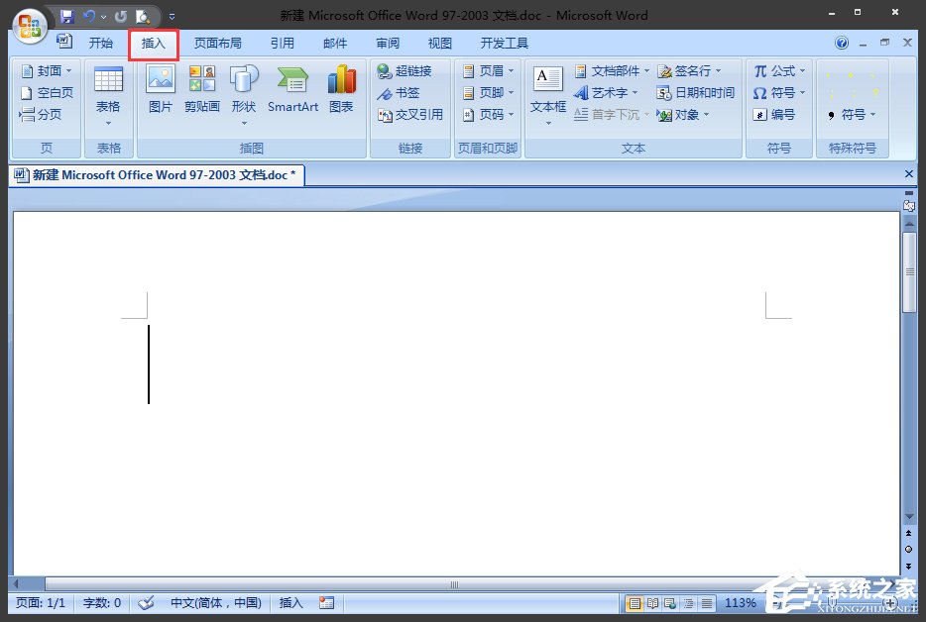The height and width of the screenshot is (622, 926).
Task: Open the Shapes (形状) gallery
Action: click(x=244, y=91)
